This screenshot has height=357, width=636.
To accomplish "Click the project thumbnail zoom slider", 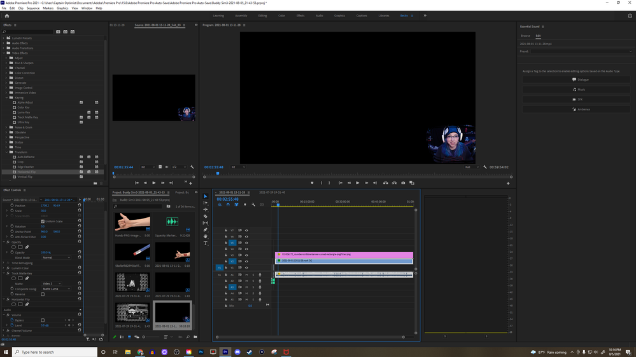I will click(x=145, y=337).
